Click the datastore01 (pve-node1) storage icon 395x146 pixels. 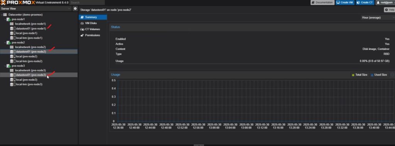point(12,28)
